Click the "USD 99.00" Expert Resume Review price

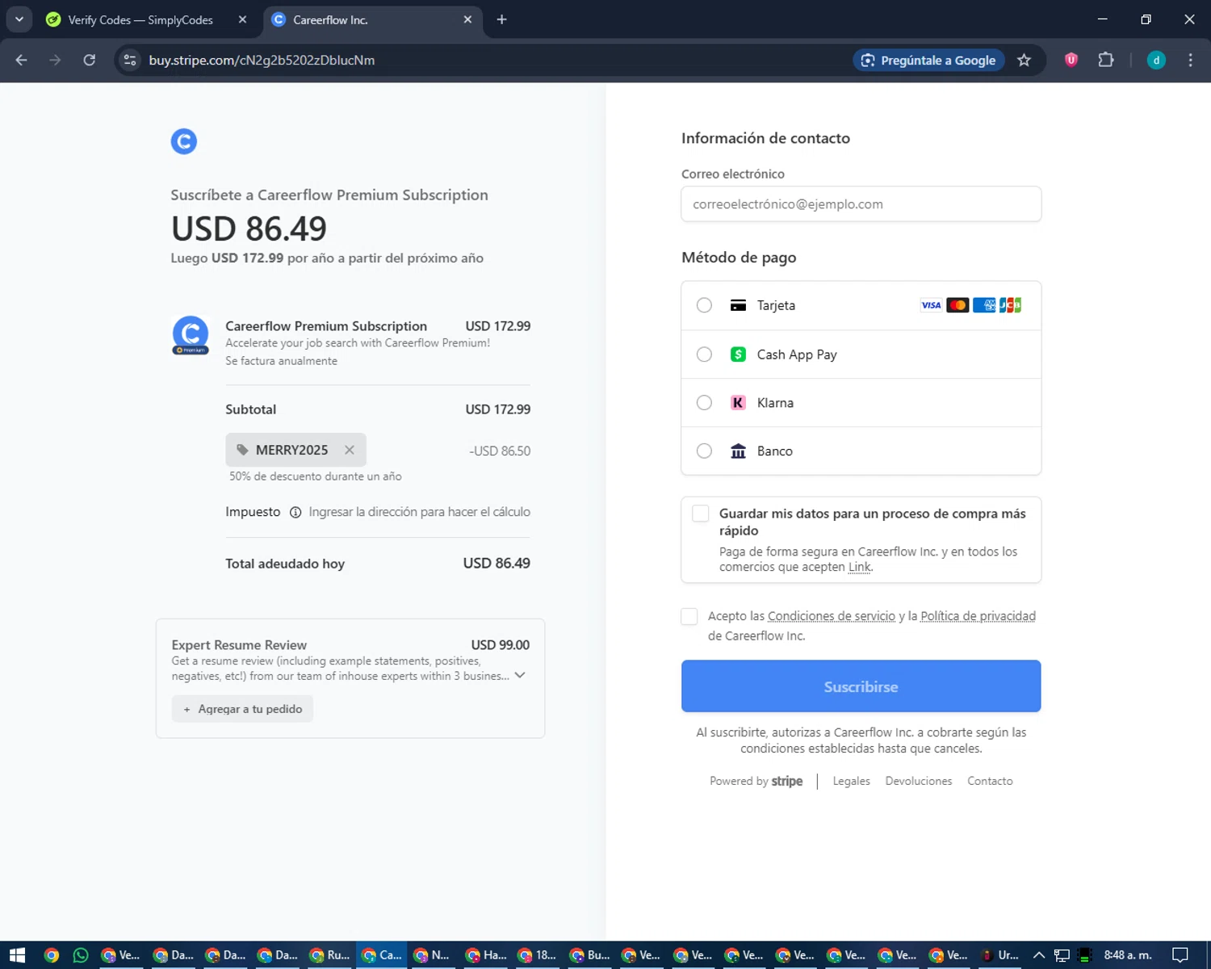tap(500, 645)
